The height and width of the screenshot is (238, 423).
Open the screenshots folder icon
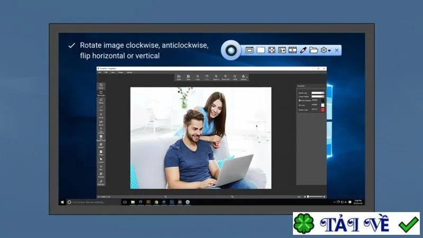[314, 50]
